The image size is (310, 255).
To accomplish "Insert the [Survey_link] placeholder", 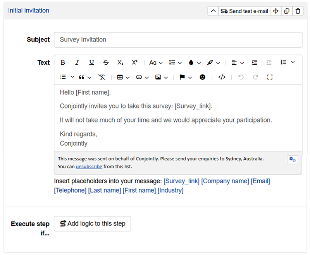I will 181,181.
